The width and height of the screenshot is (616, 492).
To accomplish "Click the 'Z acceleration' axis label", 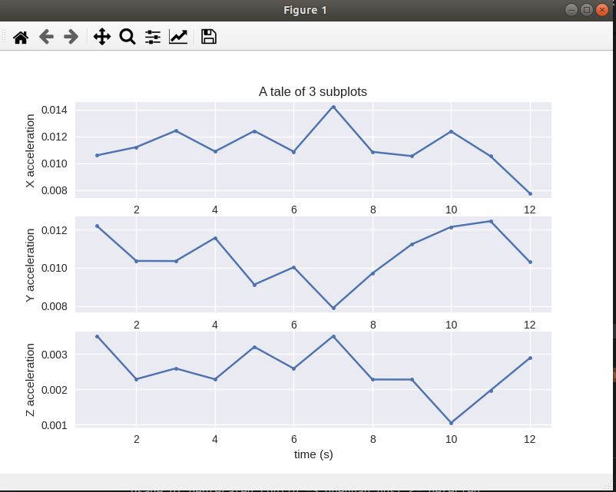I will (30, 380).
